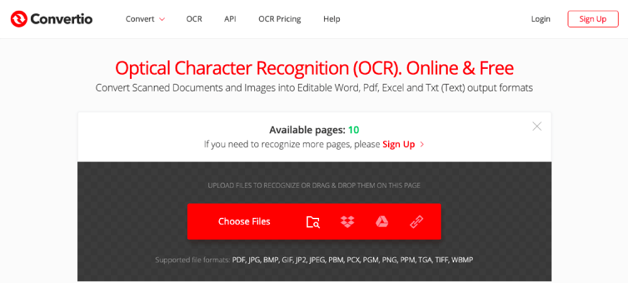Click the green available pages count
The height and width of the screenshot is (283, 628).
click(354, 130)
